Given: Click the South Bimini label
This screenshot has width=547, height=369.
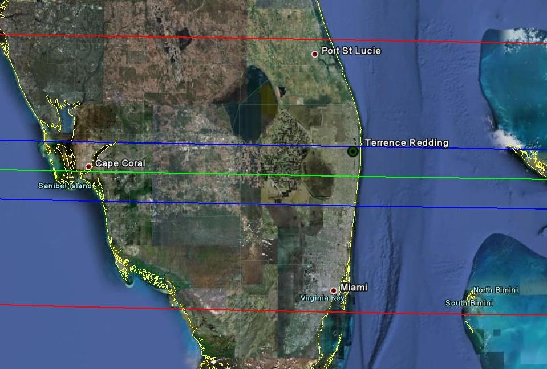Looking at the screenshot, I should pyautogui.click(x=469, y=303).
